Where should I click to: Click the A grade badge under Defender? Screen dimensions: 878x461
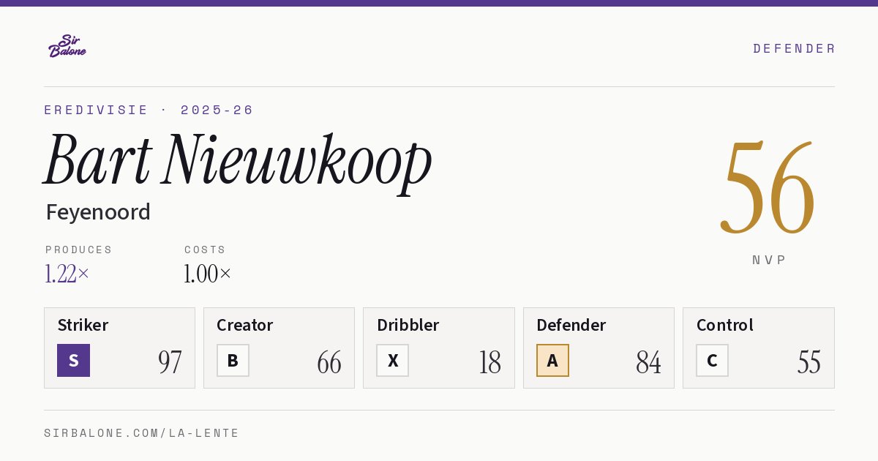(x=552, y=360)
